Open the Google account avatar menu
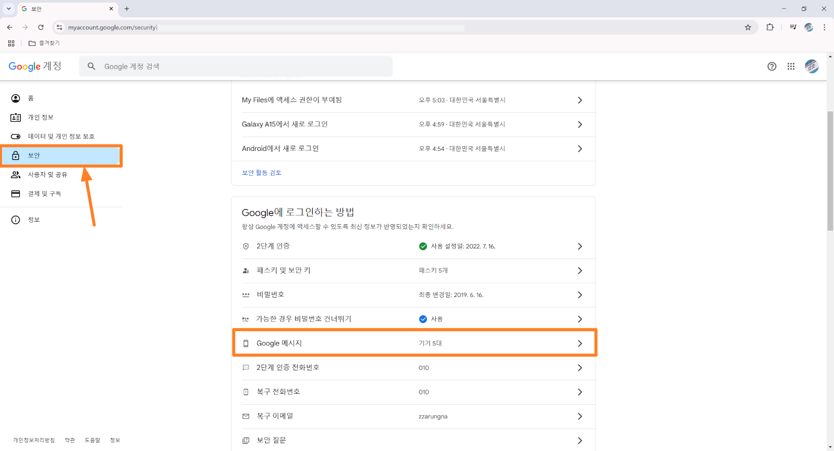 (812, 66)
